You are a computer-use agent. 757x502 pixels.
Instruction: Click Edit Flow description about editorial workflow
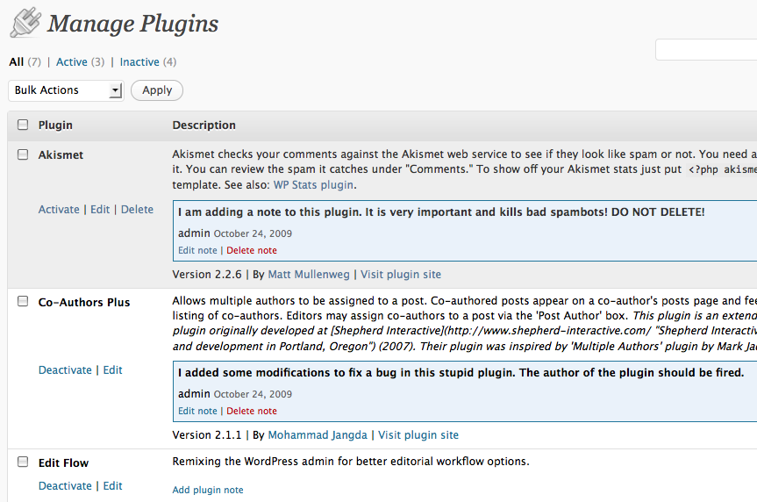(351, 462)
